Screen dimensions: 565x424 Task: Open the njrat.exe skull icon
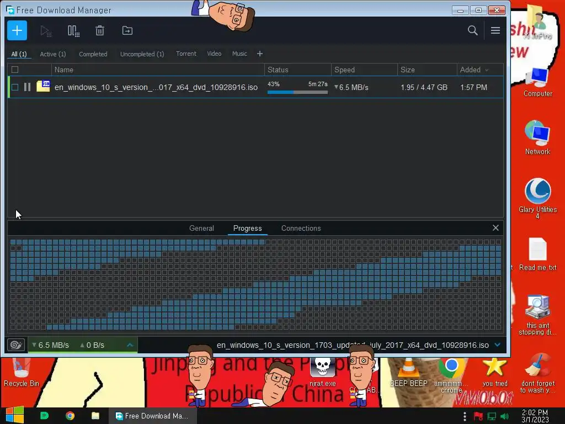tap(322, 372)
